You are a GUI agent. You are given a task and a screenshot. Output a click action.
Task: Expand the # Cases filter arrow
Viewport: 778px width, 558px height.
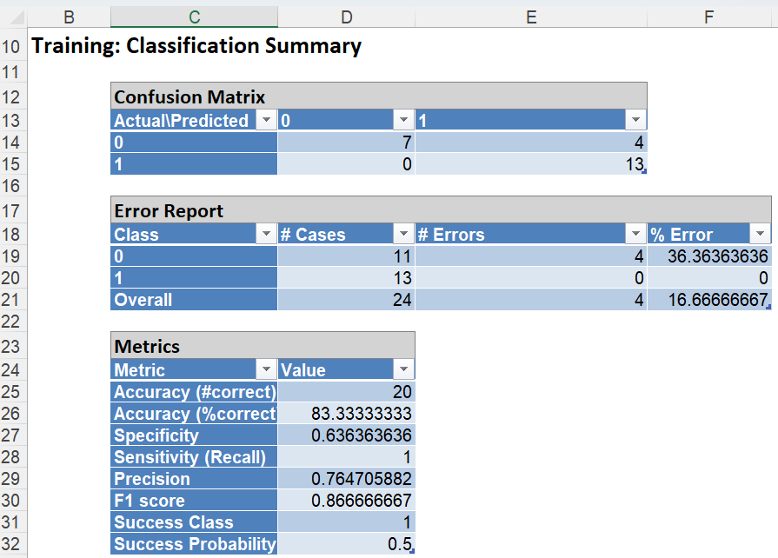[403, 235]
